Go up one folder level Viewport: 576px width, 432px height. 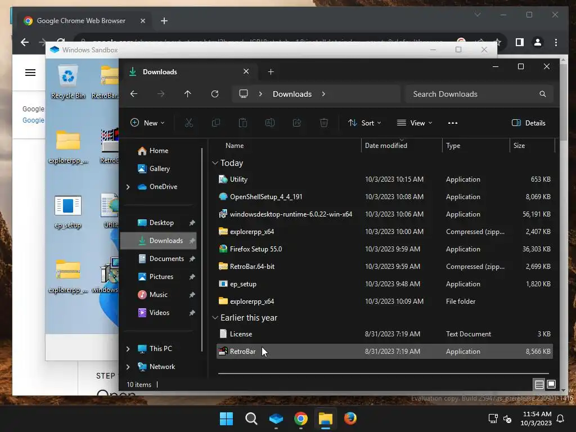[x=188, y=94]
